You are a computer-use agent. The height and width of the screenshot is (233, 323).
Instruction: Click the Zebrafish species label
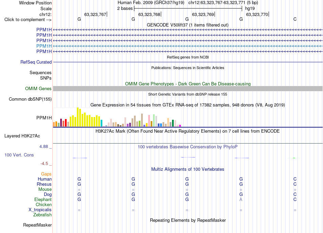point(42,215)
